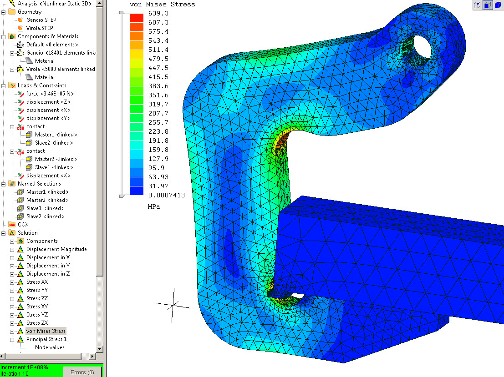The height and width of the screenshot is (377, 504).
Task: Click the orange CCX solver icon
Action: (12, 225)
